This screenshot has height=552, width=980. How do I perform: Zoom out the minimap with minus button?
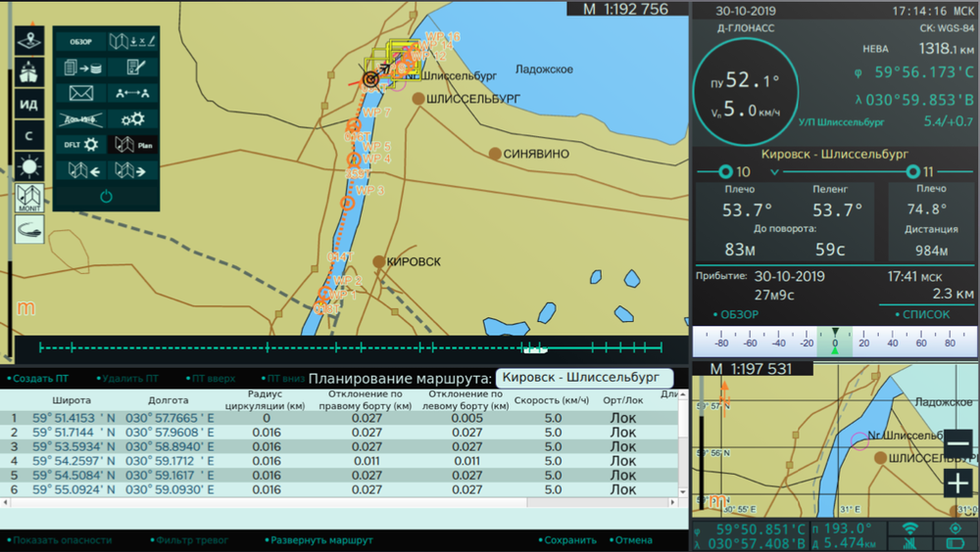pyautogui.click(x=957, y=444)
